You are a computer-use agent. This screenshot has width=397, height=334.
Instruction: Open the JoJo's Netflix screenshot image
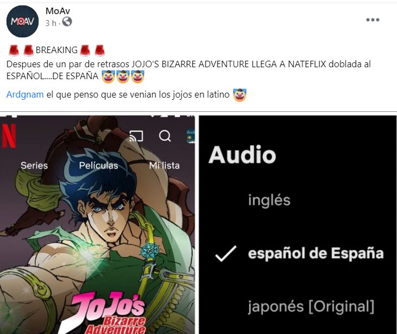97,224
